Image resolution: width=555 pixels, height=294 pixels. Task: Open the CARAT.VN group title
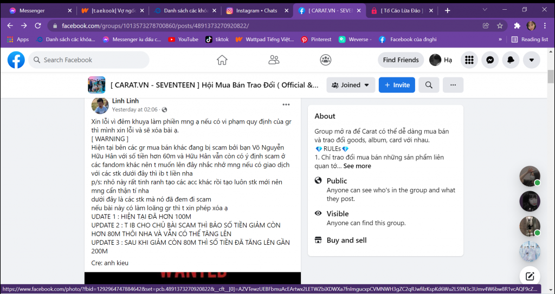click(215, 85)
